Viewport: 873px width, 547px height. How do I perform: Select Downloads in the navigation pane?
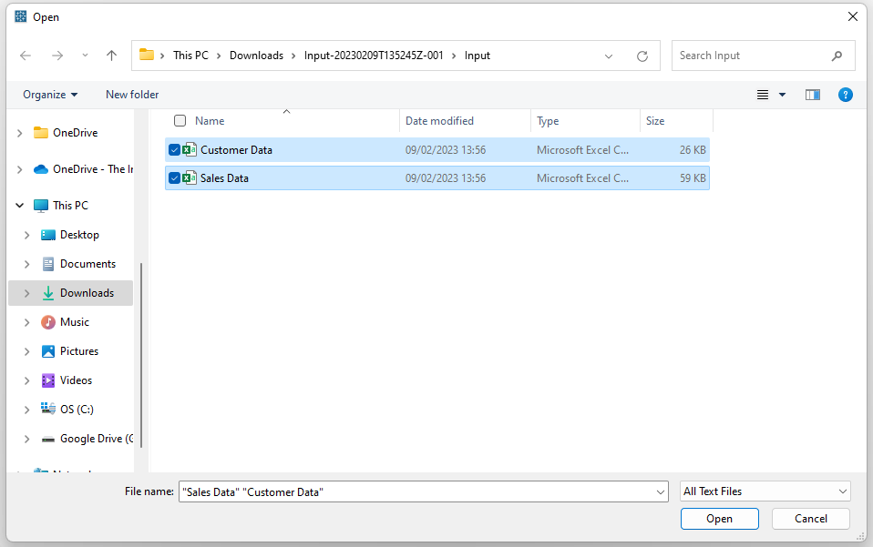tap(87, 293)
